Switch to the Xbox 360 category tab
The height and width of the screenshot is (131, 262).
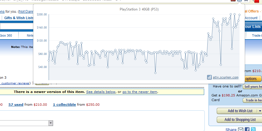(x=6, y=35)
